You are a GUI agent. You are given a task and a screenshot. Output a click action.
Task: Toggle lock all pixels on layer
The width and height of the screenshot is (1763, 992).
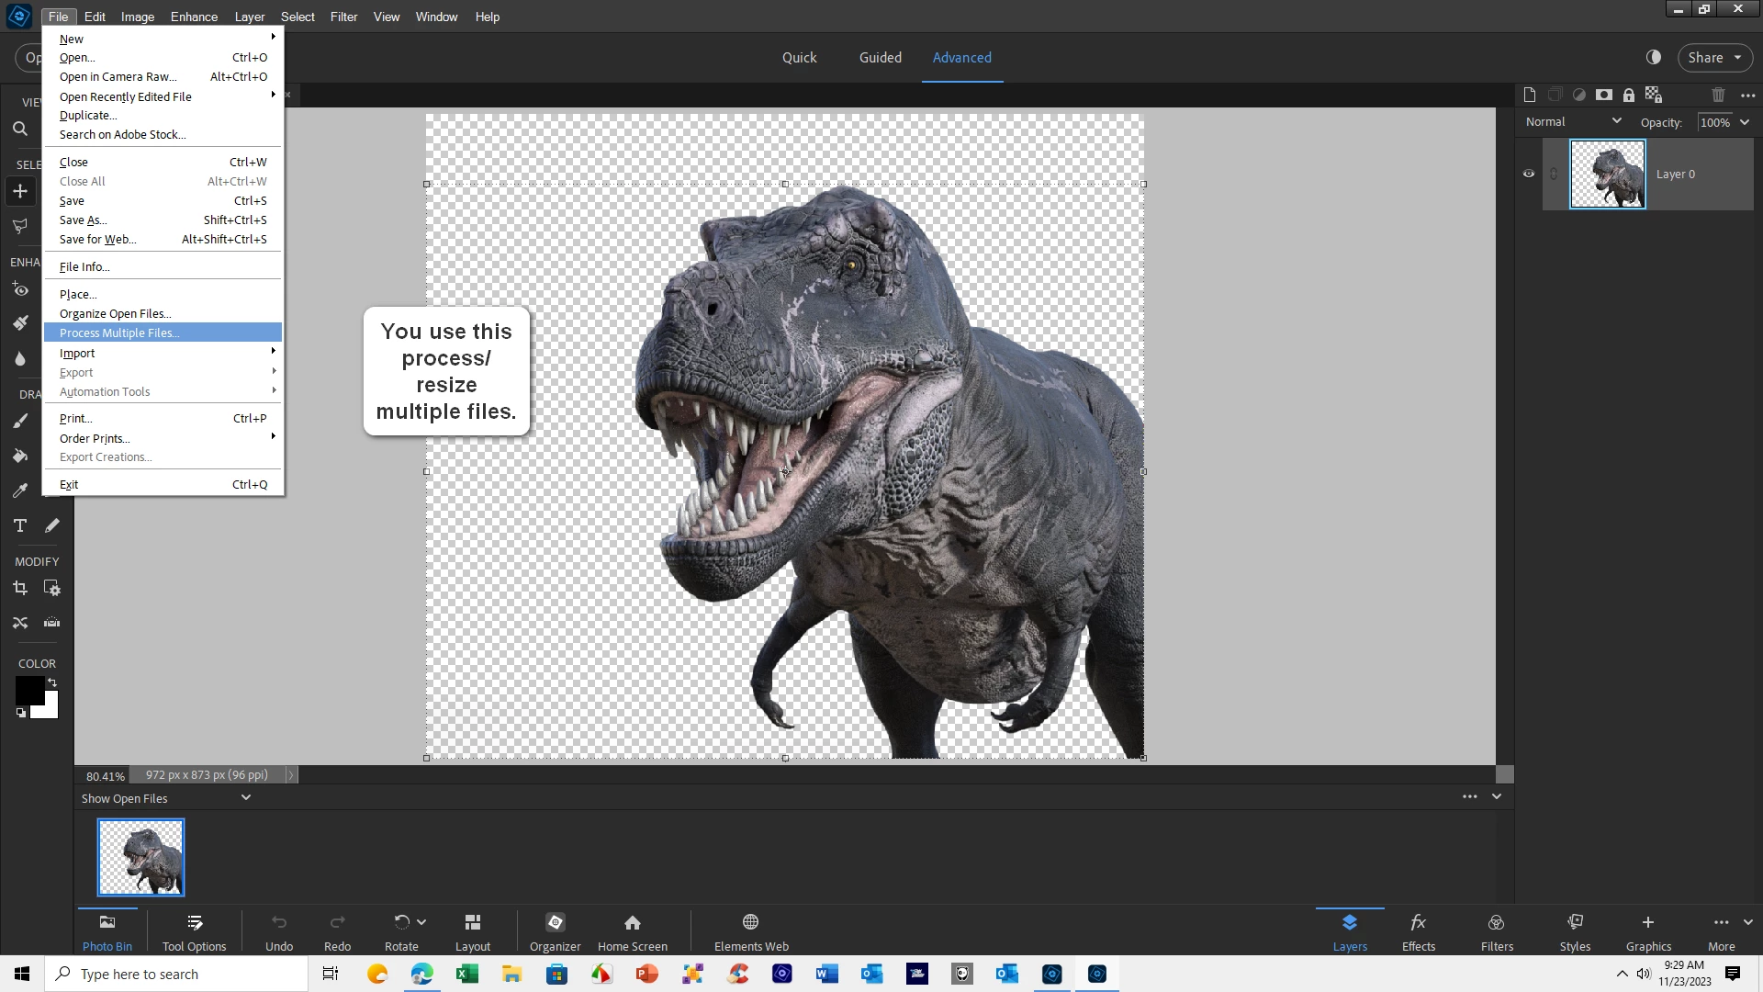tap(1628, 95)
